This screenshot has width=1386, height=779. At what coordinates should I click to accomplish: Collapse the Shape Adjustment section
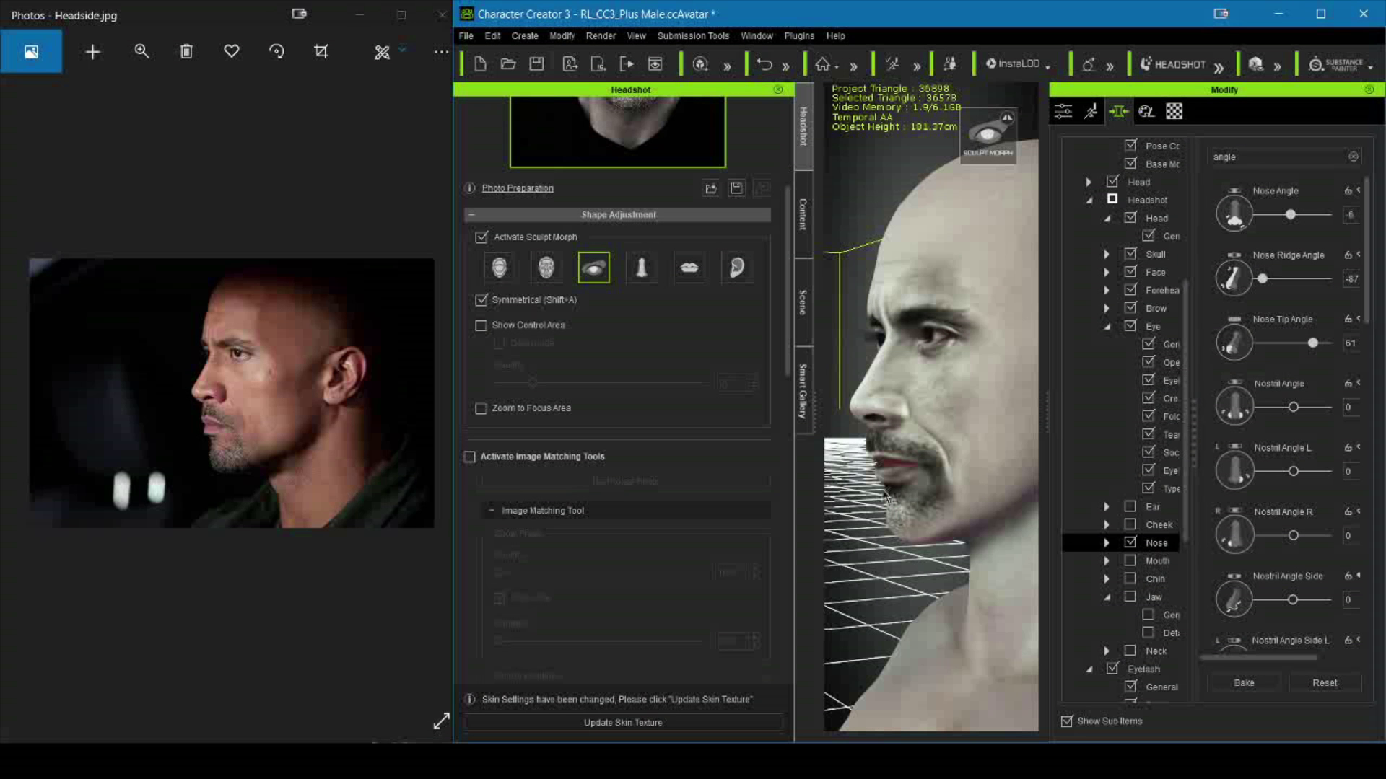[471, 215]
